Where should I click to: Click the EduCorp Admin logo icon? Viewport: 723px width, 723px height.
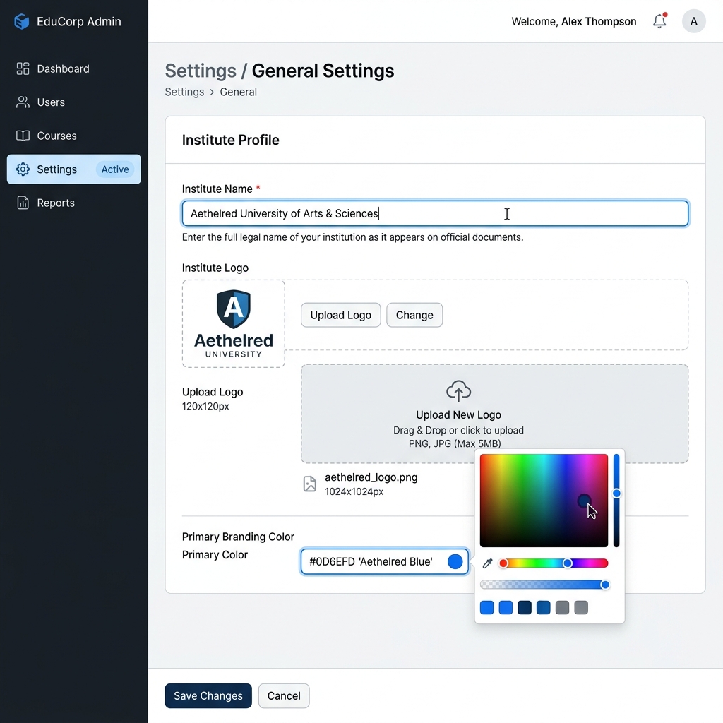pos(22,21)
